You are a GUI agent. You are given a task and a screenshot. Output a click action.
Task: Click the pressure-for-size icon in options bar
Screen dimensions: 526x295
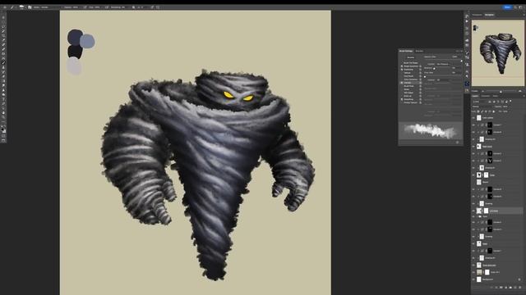(151, 7)
